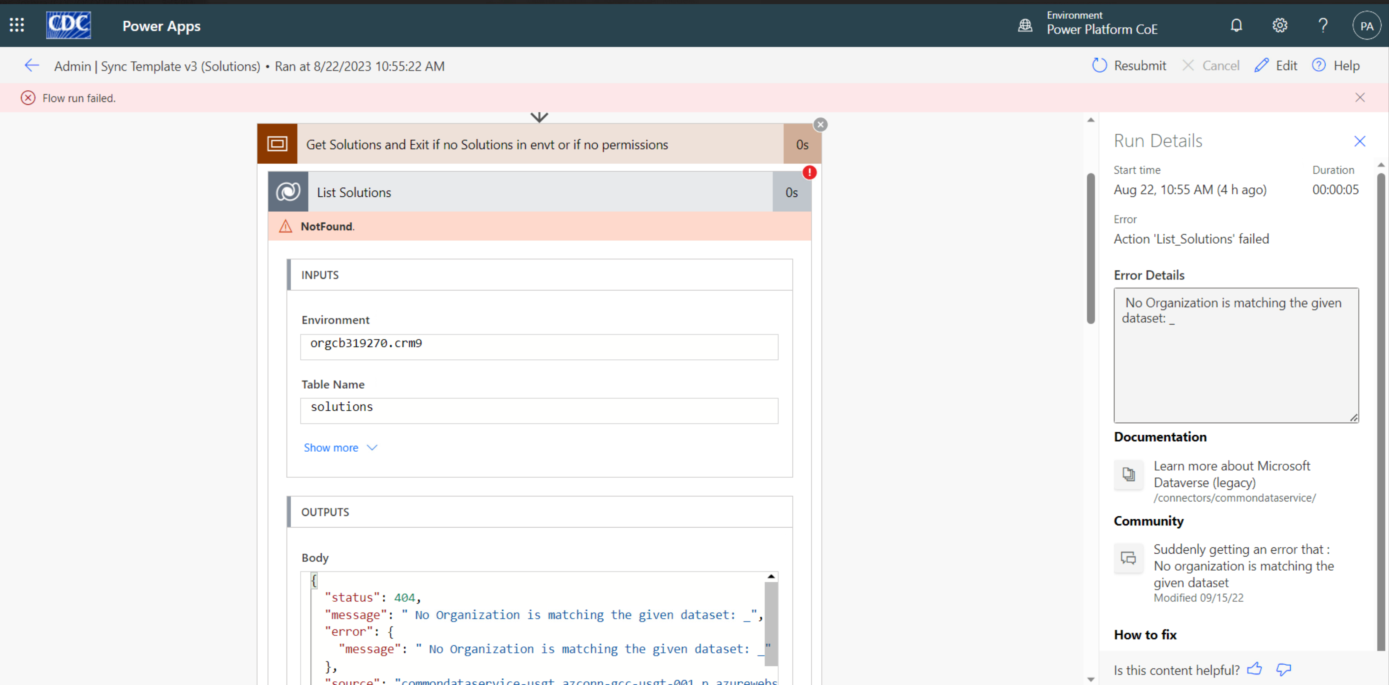Navigate back using the back arrow
The width and height of the screenshot is (1389, 685).
pos(31,65)
